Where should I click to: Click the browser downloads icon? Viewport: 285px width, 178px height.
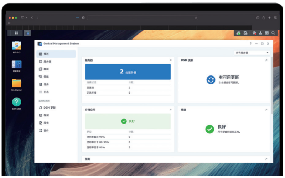(x=258, y=17)
